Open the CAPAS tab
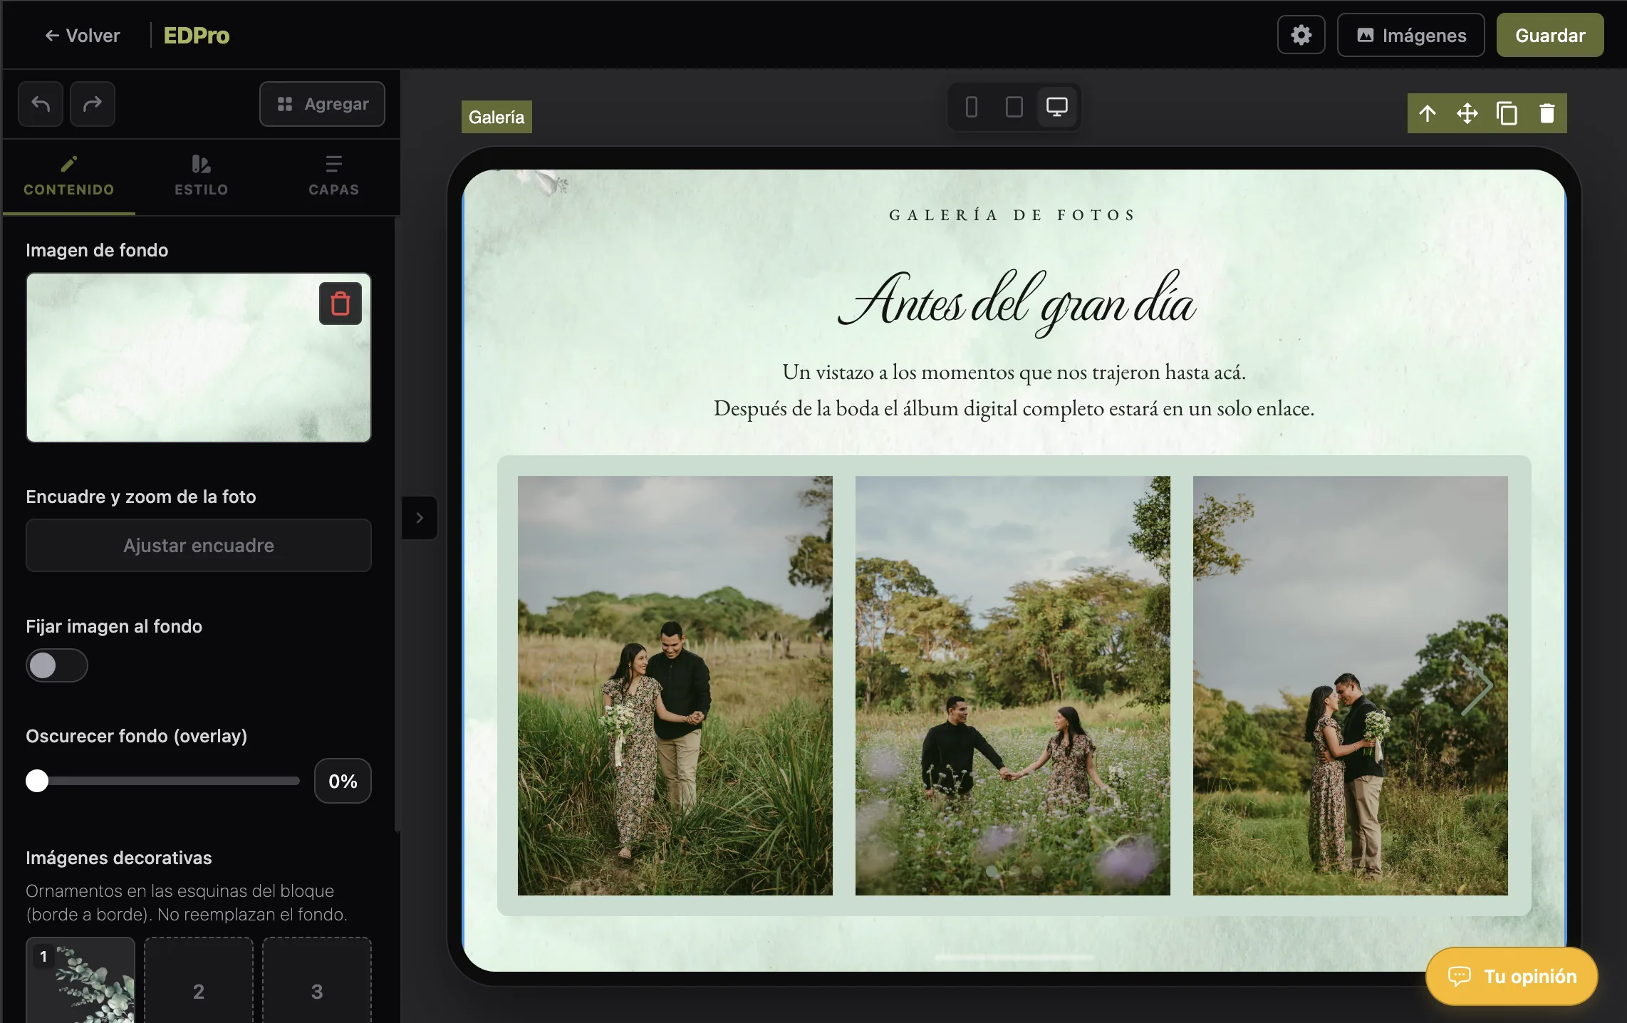Viewport: 1627px width, 1023px height. 333,177
